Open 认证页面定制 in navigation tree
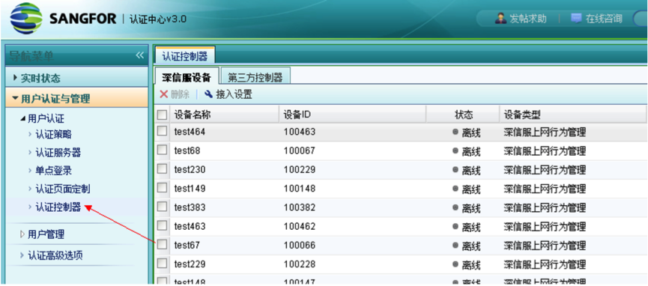The image size is (648, 286). (x=63, y=189)
